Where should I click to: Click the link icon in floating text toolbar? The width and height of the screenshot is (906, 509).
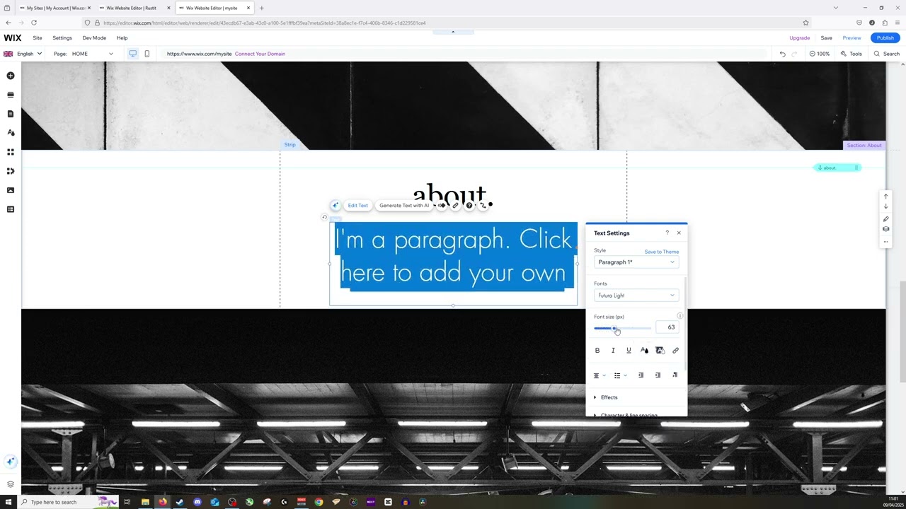click(x=455, y=206)
